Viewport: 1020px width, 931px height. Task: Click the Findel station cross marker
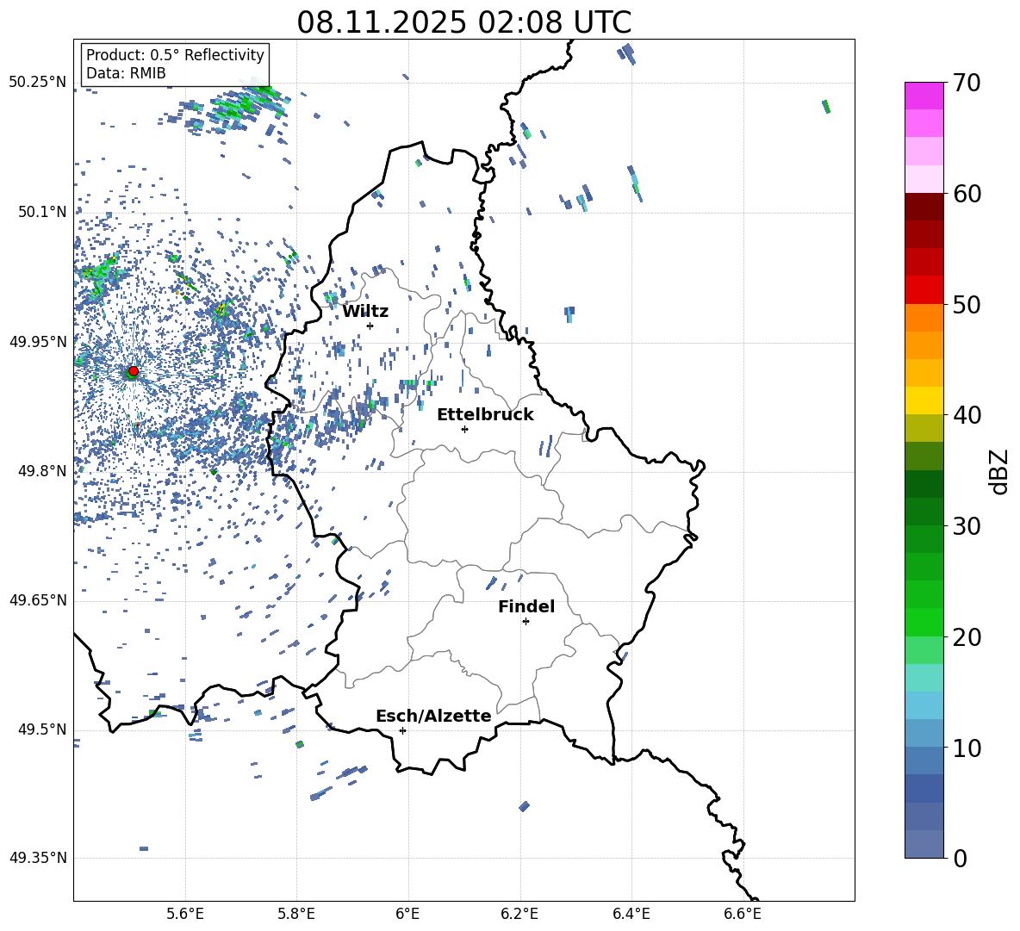[526, 622]
